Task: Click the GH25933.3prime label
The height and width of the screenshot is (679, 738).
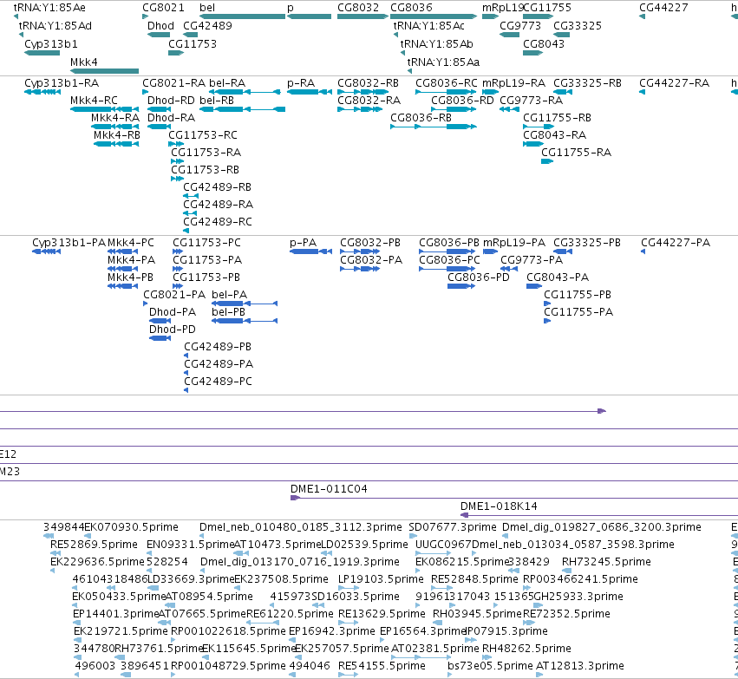Action: pos(578,597)
